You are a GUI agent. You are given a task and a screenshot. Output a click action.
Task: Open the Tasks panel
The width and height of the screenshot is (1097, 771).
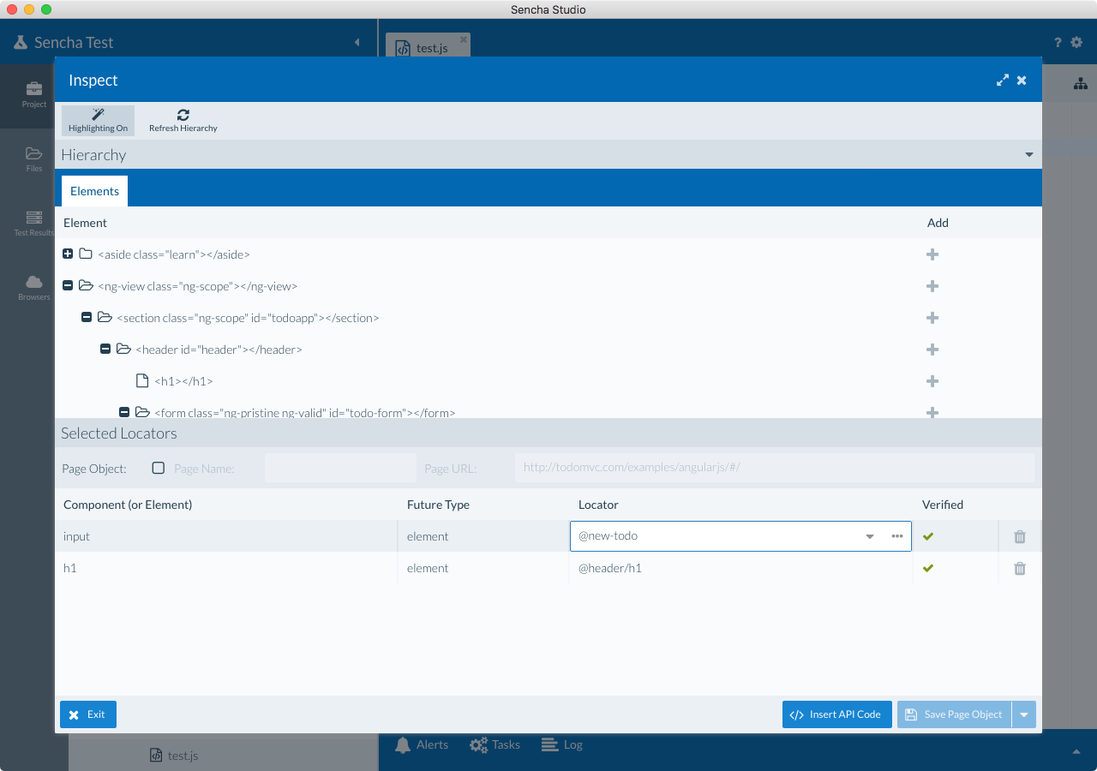[495, 745]
